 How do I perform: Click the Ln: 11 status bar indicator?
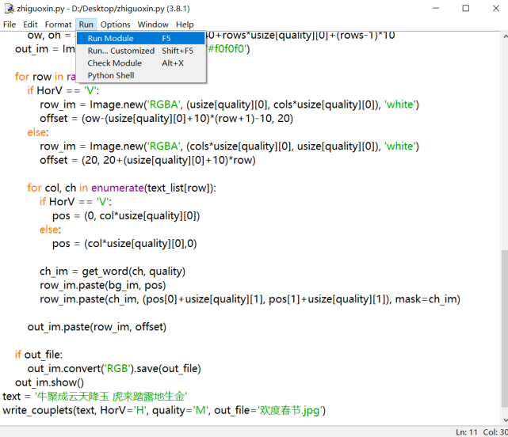click(468, 431)
